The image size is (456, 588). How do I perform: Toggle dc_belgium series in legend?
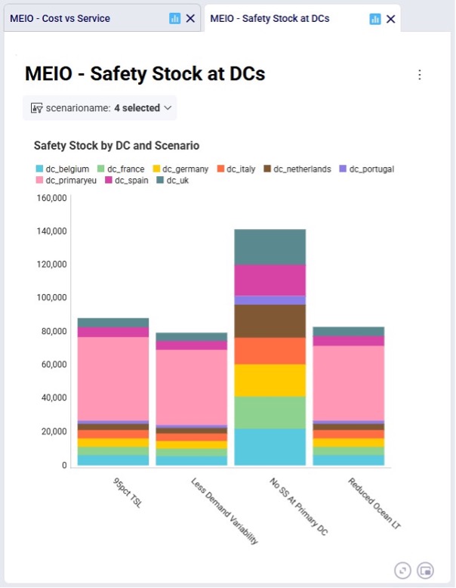[x=63, y=169]
